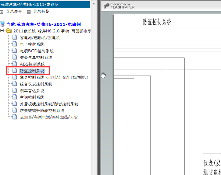Open 外后视镜控制系统/影音控制系统 document
Image resolution: width=221 pixels, height=175 pixels.
coord(49,104)
